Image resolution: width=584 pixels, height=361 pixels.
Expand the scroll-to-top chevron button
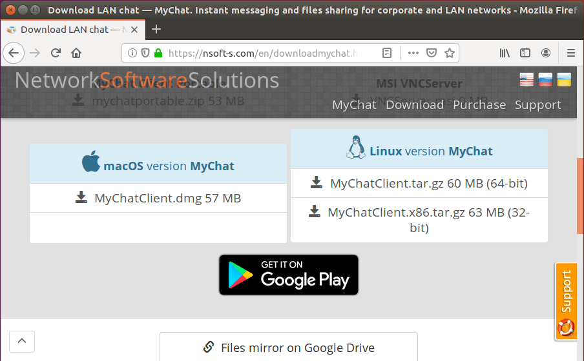point(22,341)
